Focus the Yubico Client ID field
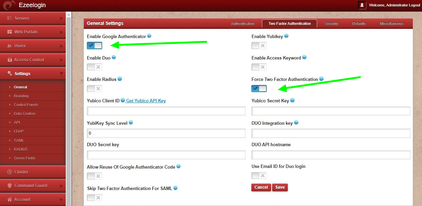 (x=166, y=111)
